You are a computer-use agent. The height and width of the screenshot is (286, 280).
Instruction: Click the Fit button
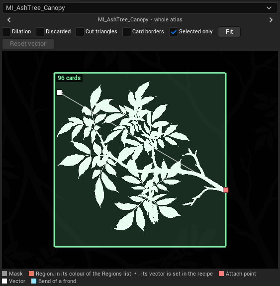coord(229,32)
